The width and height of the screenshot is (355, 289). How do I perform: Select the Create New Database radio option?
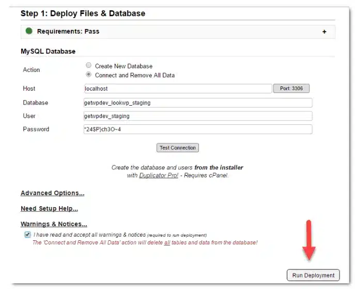pos(88,65)
